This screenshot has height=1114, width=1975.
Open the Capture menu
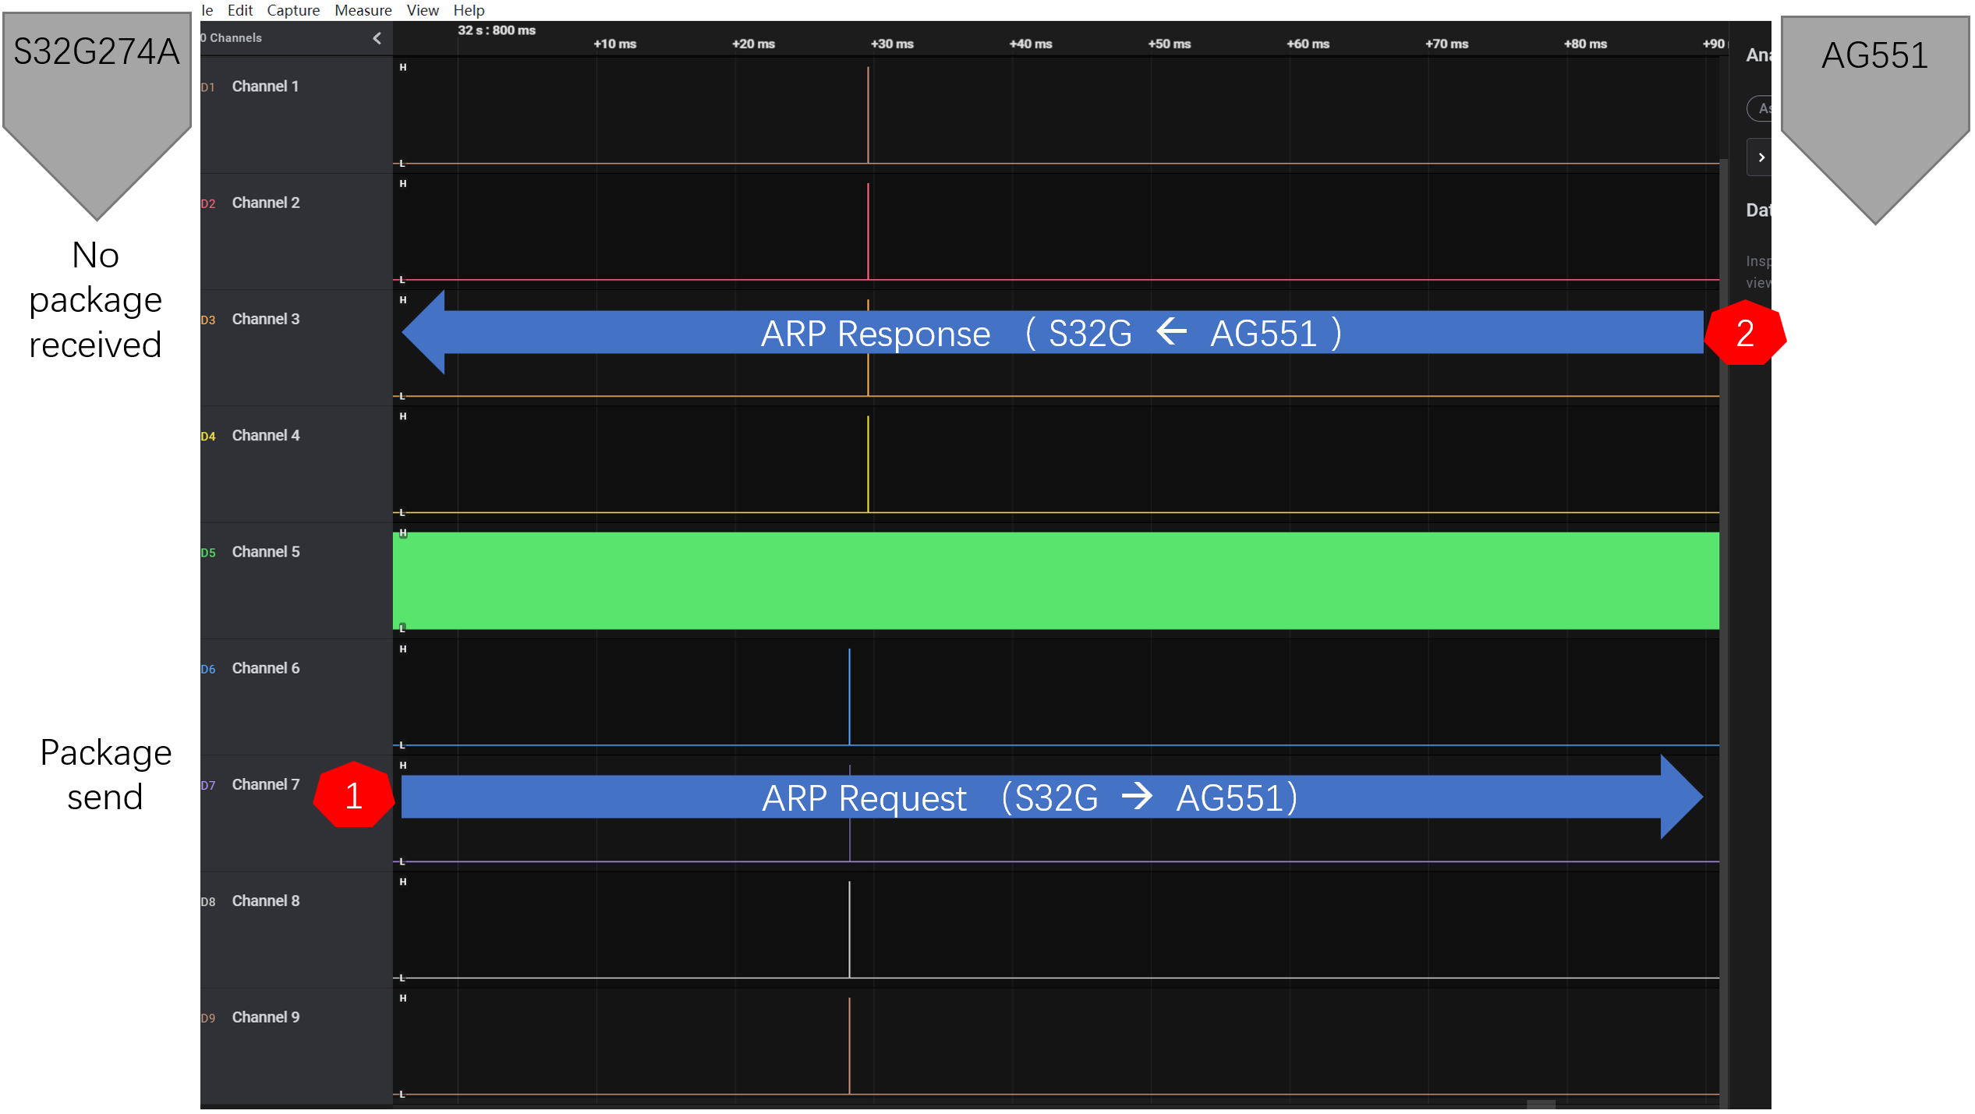pyautogui.click(x=293, y=10)
